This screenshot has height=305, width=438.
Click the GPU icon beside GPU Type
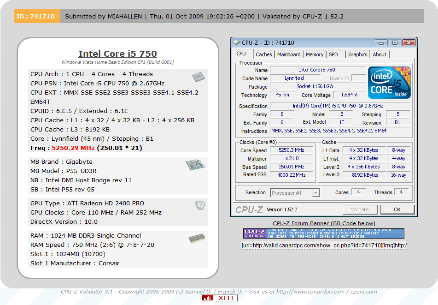pyautogui.click(x=200, y=205)
